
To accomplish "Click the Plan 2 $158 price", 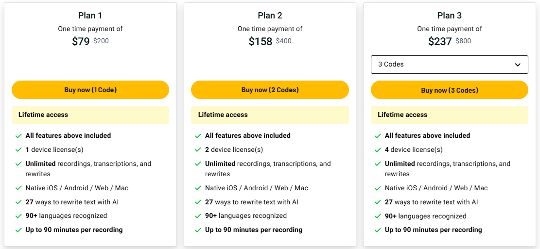I will click(261, 41).
